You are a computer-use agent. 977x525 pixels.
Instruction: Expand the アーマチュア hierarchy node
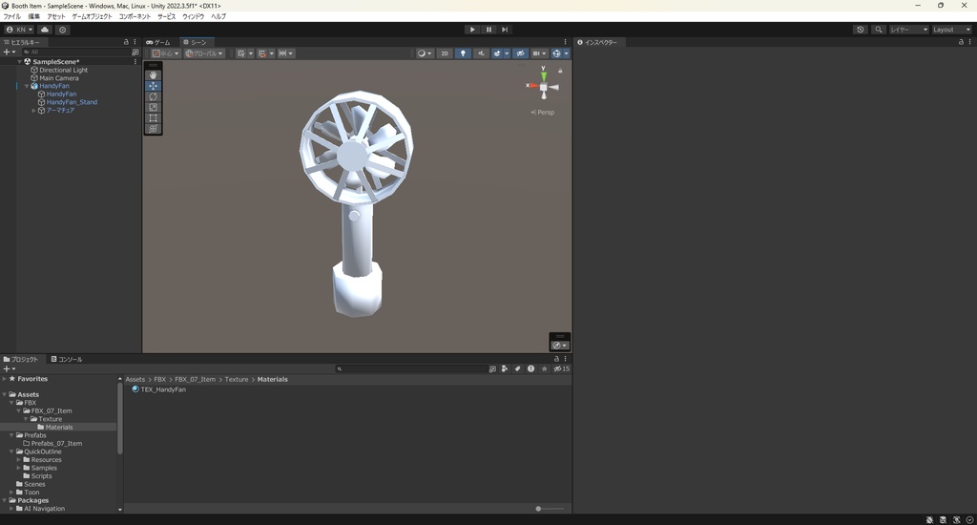click(33, 111)
